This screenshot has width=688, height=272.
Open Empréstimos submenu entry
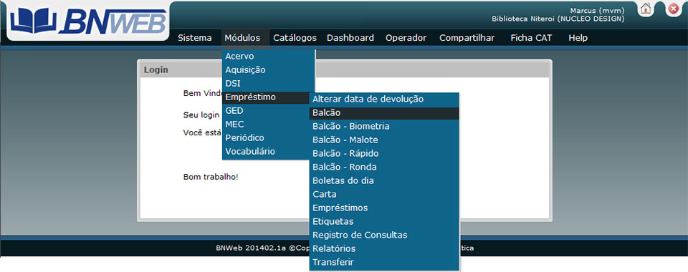pos(384,208)
